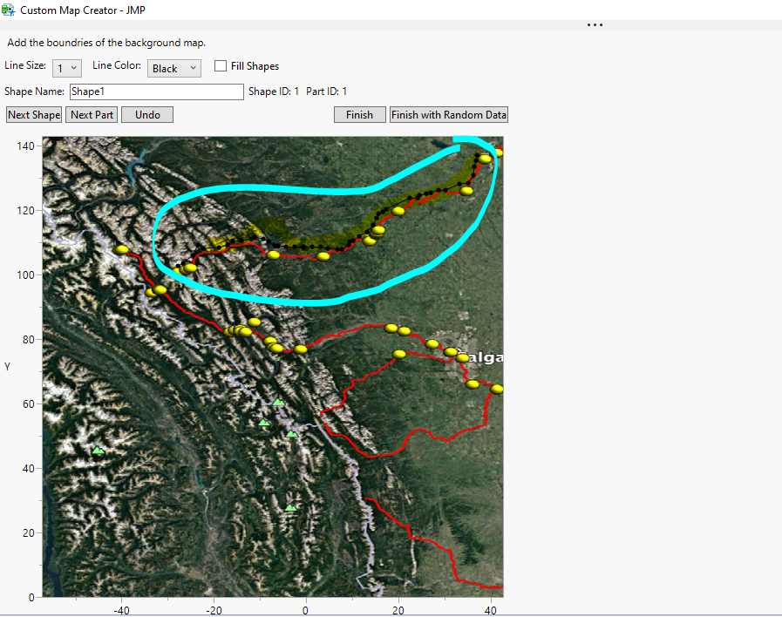Click inside the Shape Name text field
782x617 pixels.
pyautogui.click(x=157, y=92)
